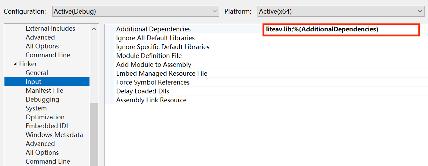Viewport: 428px width, 166px height.
Task: Select Optimization in the tree
Action: (x=45, y=117)
